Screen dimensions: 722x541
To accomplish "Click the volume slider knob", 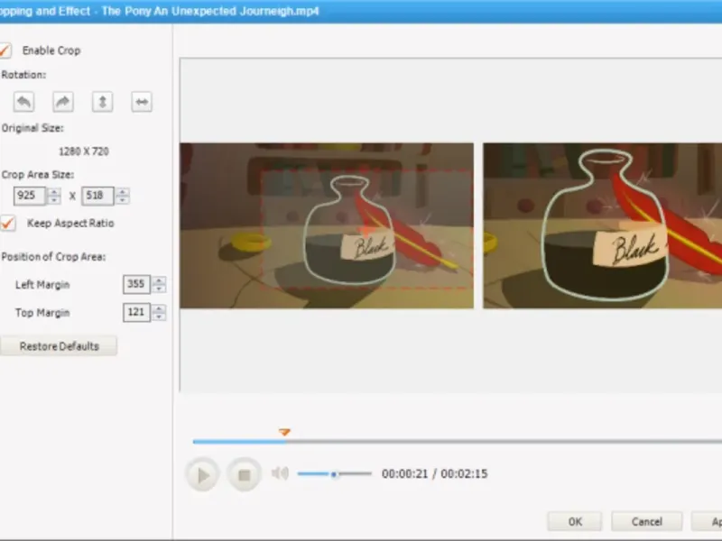I will pos(335,474).
